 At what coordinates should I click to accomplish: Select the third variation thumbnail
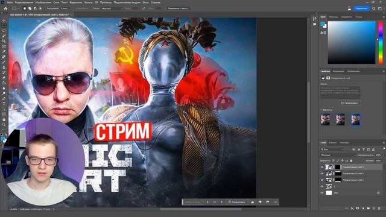coord(355,119)
